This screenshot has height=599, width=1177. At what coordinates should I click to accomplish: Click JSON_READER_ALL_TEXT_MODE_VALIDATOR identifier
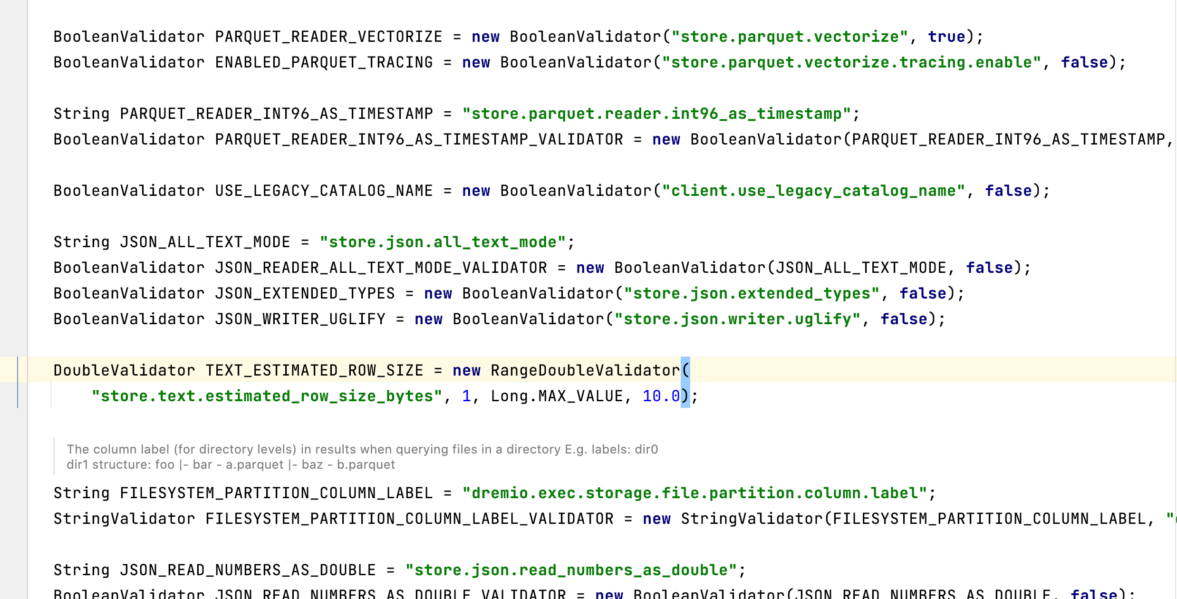(381, 268)
